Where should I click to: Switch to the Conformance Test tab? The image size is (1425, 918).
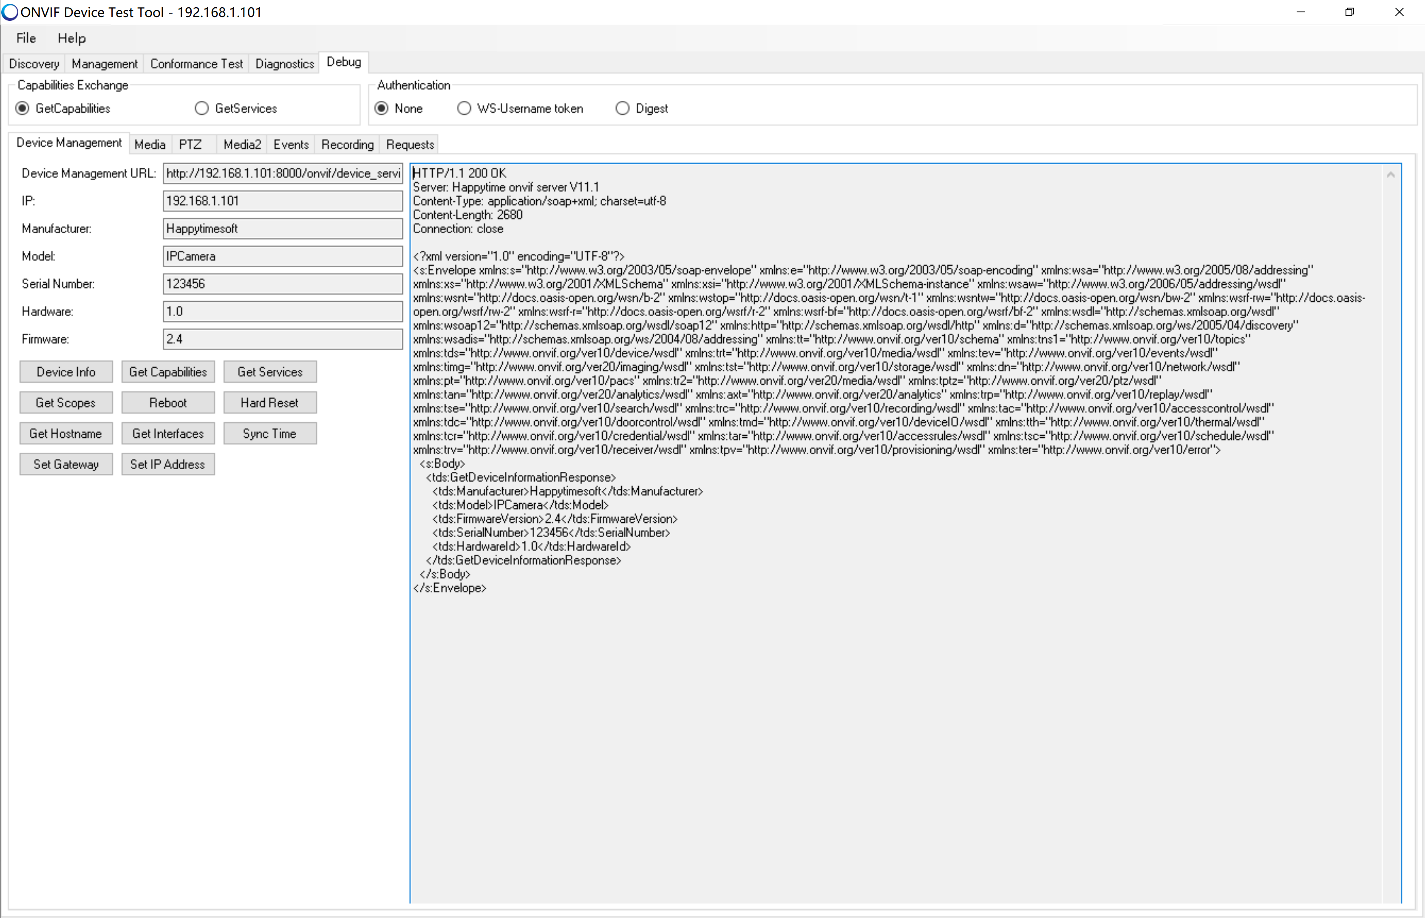pyautogui.click(x=196, y=64)
